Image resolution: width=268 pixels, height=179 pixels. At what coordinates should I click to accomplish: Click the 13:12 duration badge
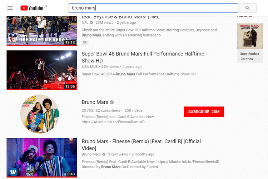point(70,42)
